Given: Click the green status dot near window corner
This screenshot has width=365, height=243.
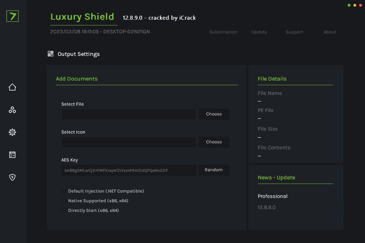Looking at the screenshot, I should pyautogui.click(x=348, y=6).
